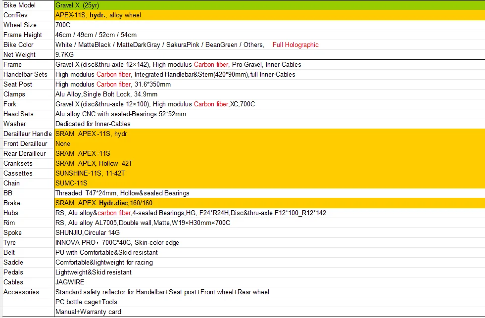The width and height of the screenshot is (485, 318).
Task: Click the Front Derailleur None cell
Action: (x=269, y=144)
